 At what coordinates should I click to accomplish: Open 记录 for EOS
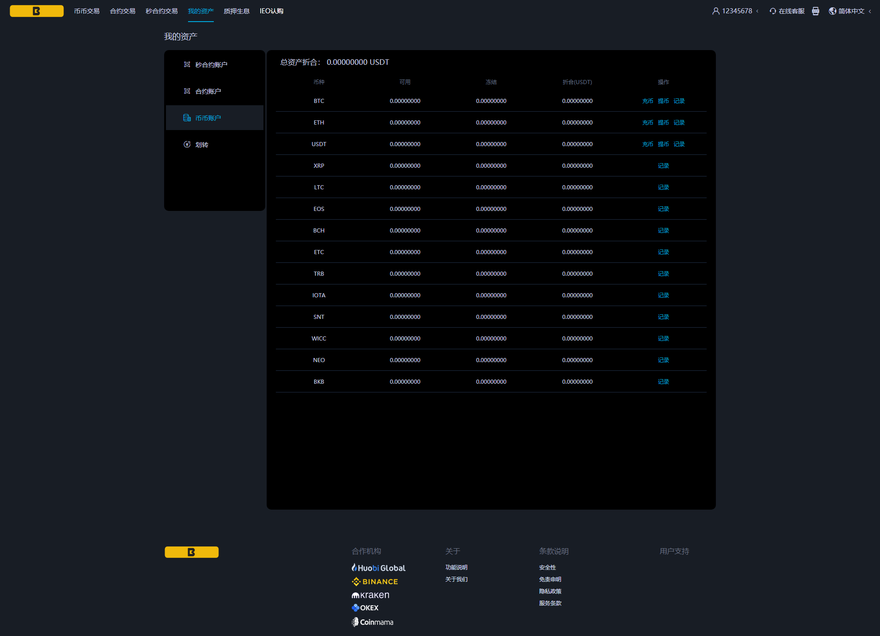[x=663, y=209]
